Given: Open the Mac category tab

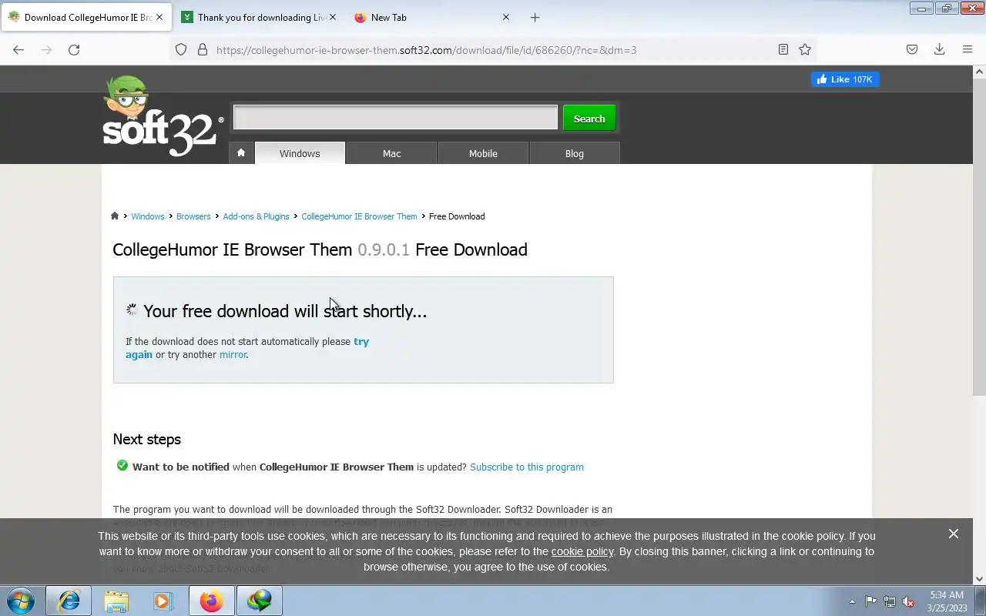Looking at the screenshot, I should point(391,153).
